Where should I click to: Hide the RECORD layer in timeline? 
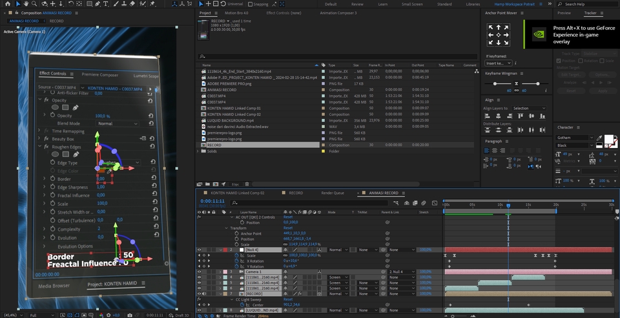coord(199,294)
